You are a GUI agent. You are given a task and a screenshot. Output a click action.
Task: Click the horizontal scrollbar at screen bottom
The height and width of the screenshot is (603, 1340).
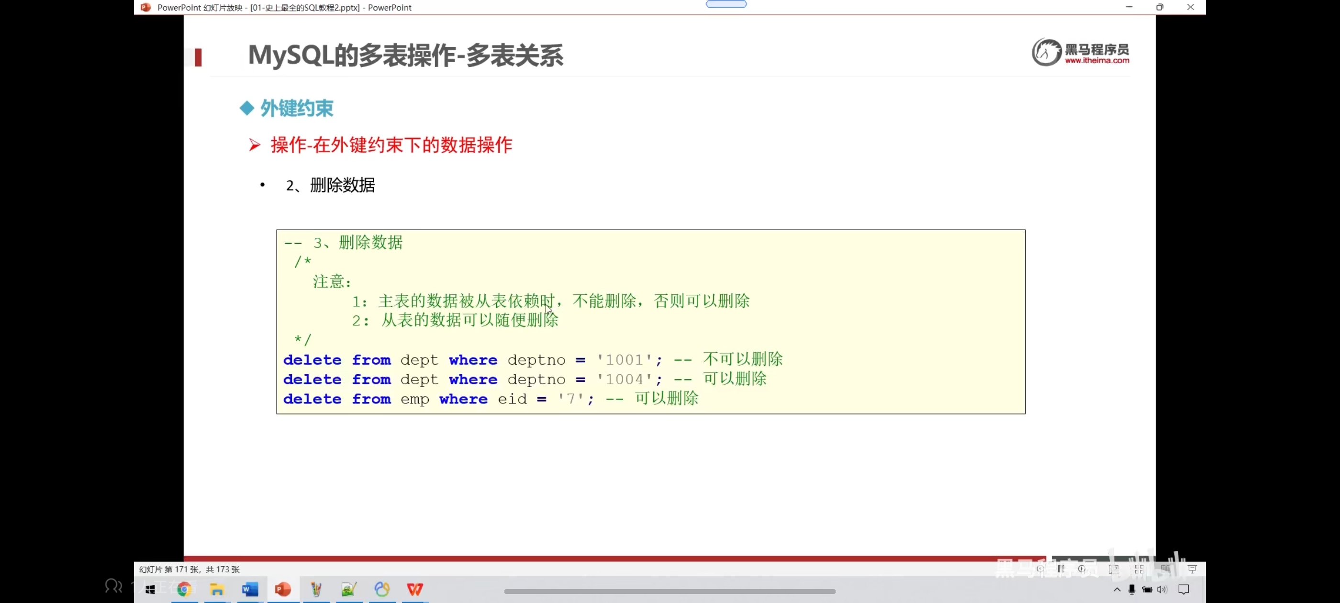pos(670,591)
